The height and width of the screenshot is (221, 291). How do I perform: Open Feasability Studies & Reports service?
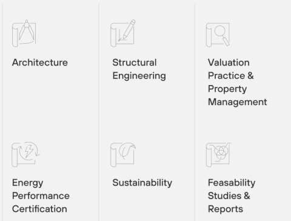[232, 195]
